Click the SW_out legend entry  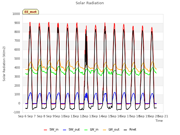[x=71, y=129]
